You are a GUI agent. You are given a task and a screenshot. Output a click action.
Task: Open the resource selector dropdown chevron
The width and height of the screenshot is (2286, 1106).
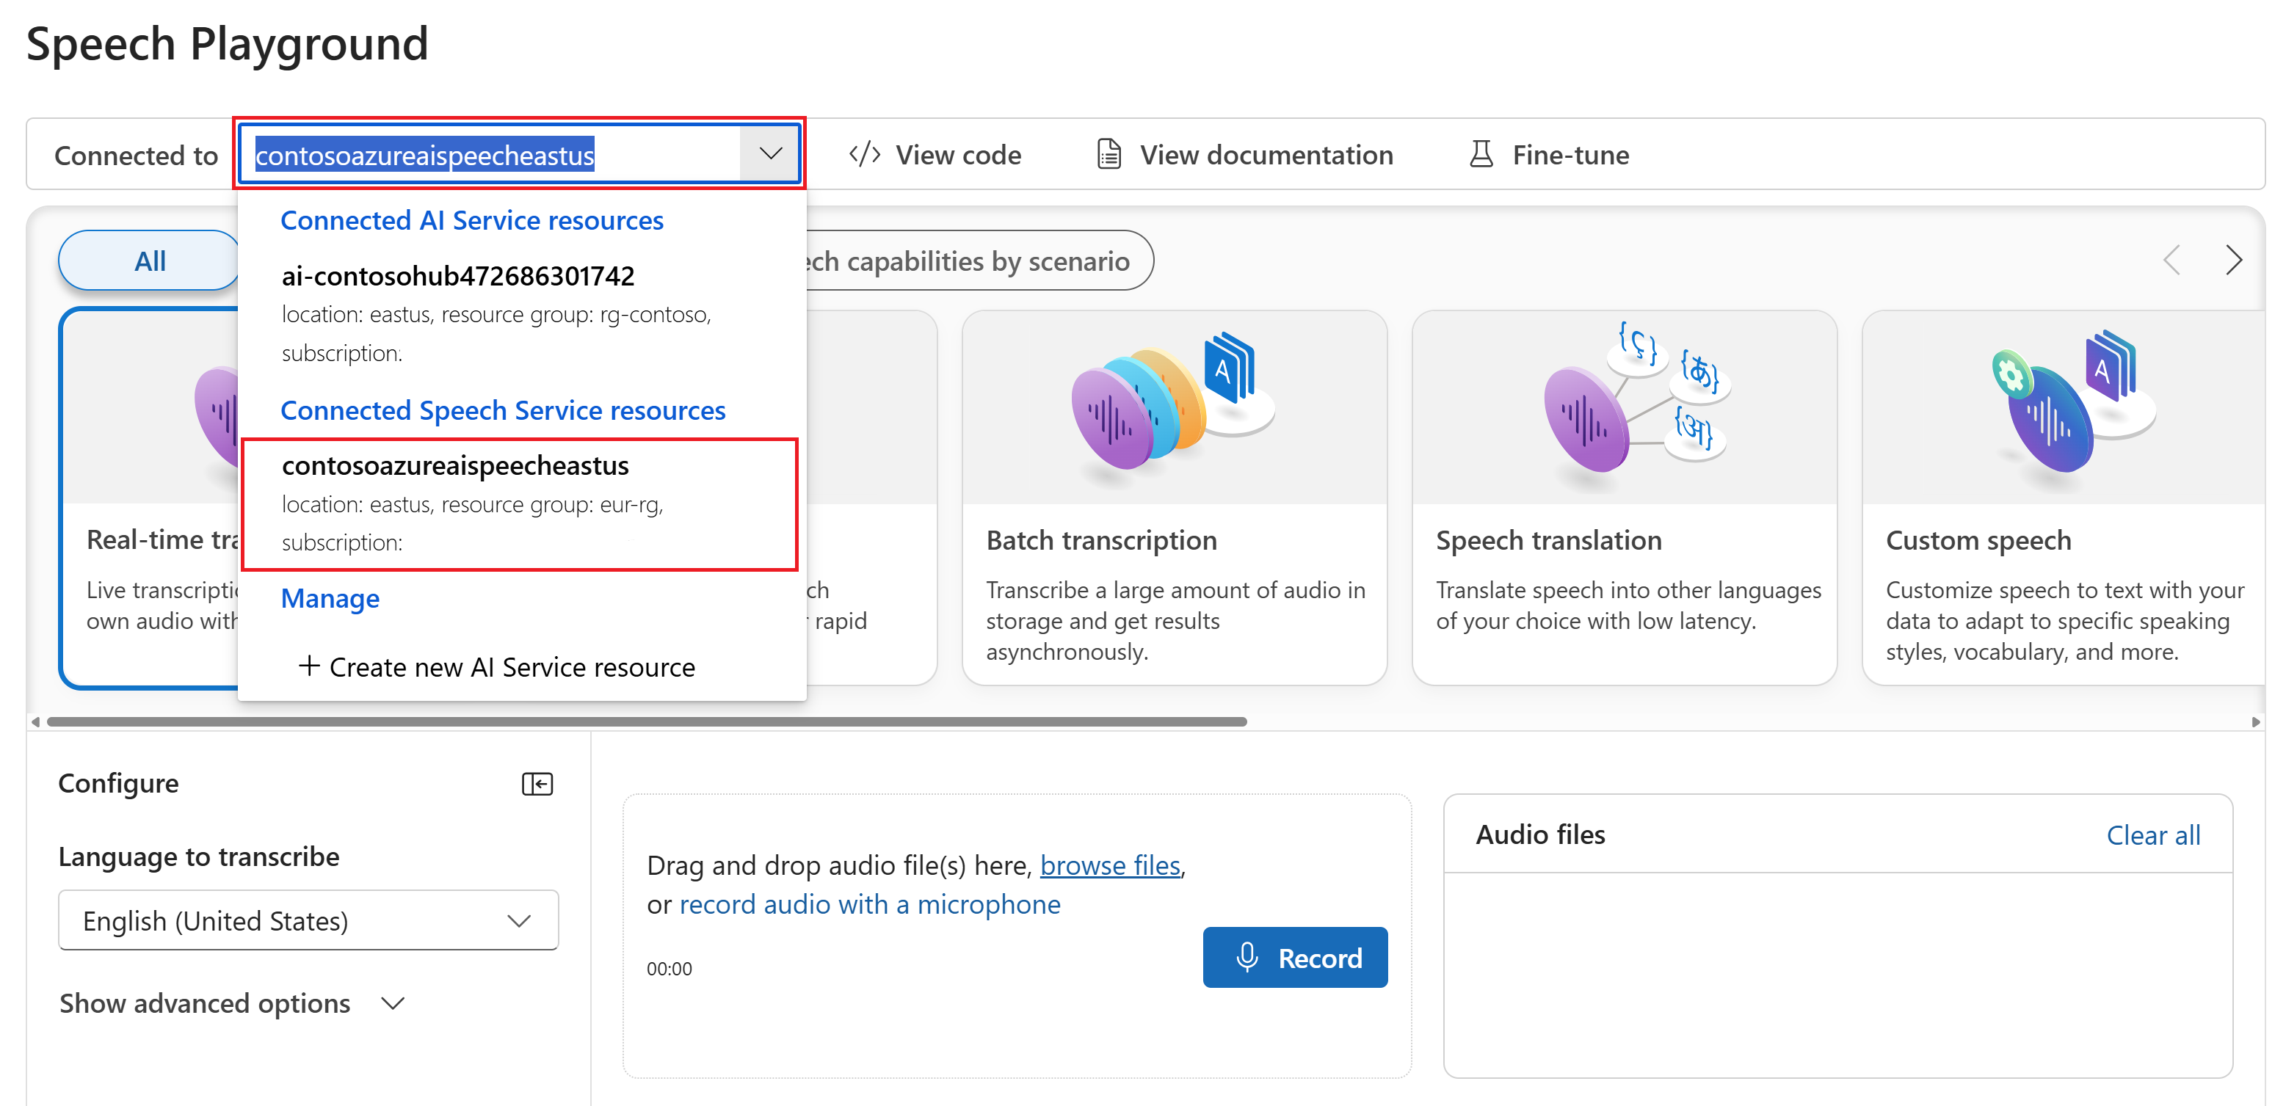[769, 153]
